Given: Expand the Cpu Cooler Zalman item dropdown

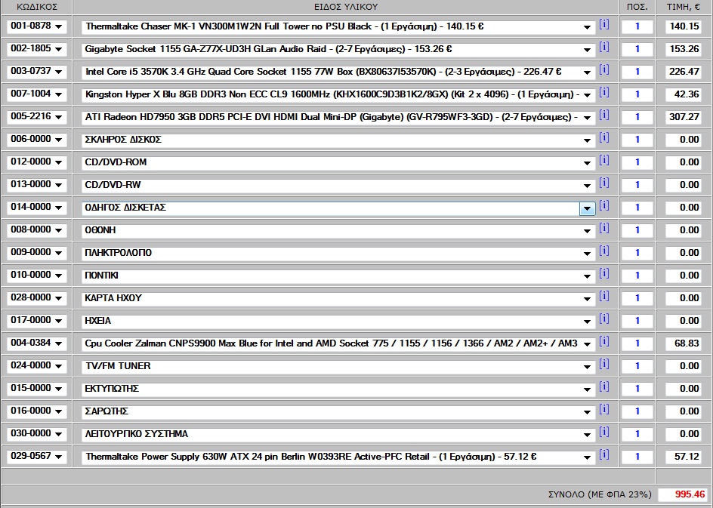Looking at the screenshot, I should [x=588, y=344].
